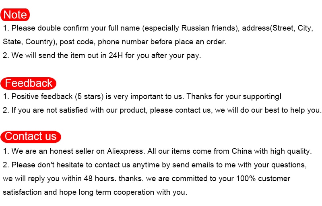Click 'we will do our best to help you'

point(267,110)
